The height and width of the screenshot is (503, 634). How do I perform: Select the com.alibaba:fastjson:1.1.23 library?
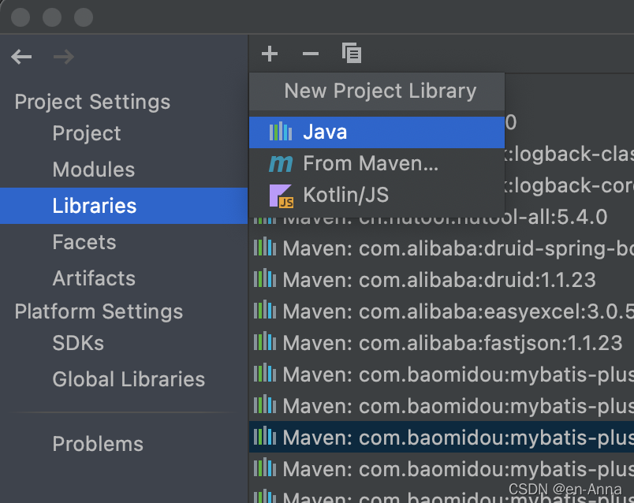(442, 343)
